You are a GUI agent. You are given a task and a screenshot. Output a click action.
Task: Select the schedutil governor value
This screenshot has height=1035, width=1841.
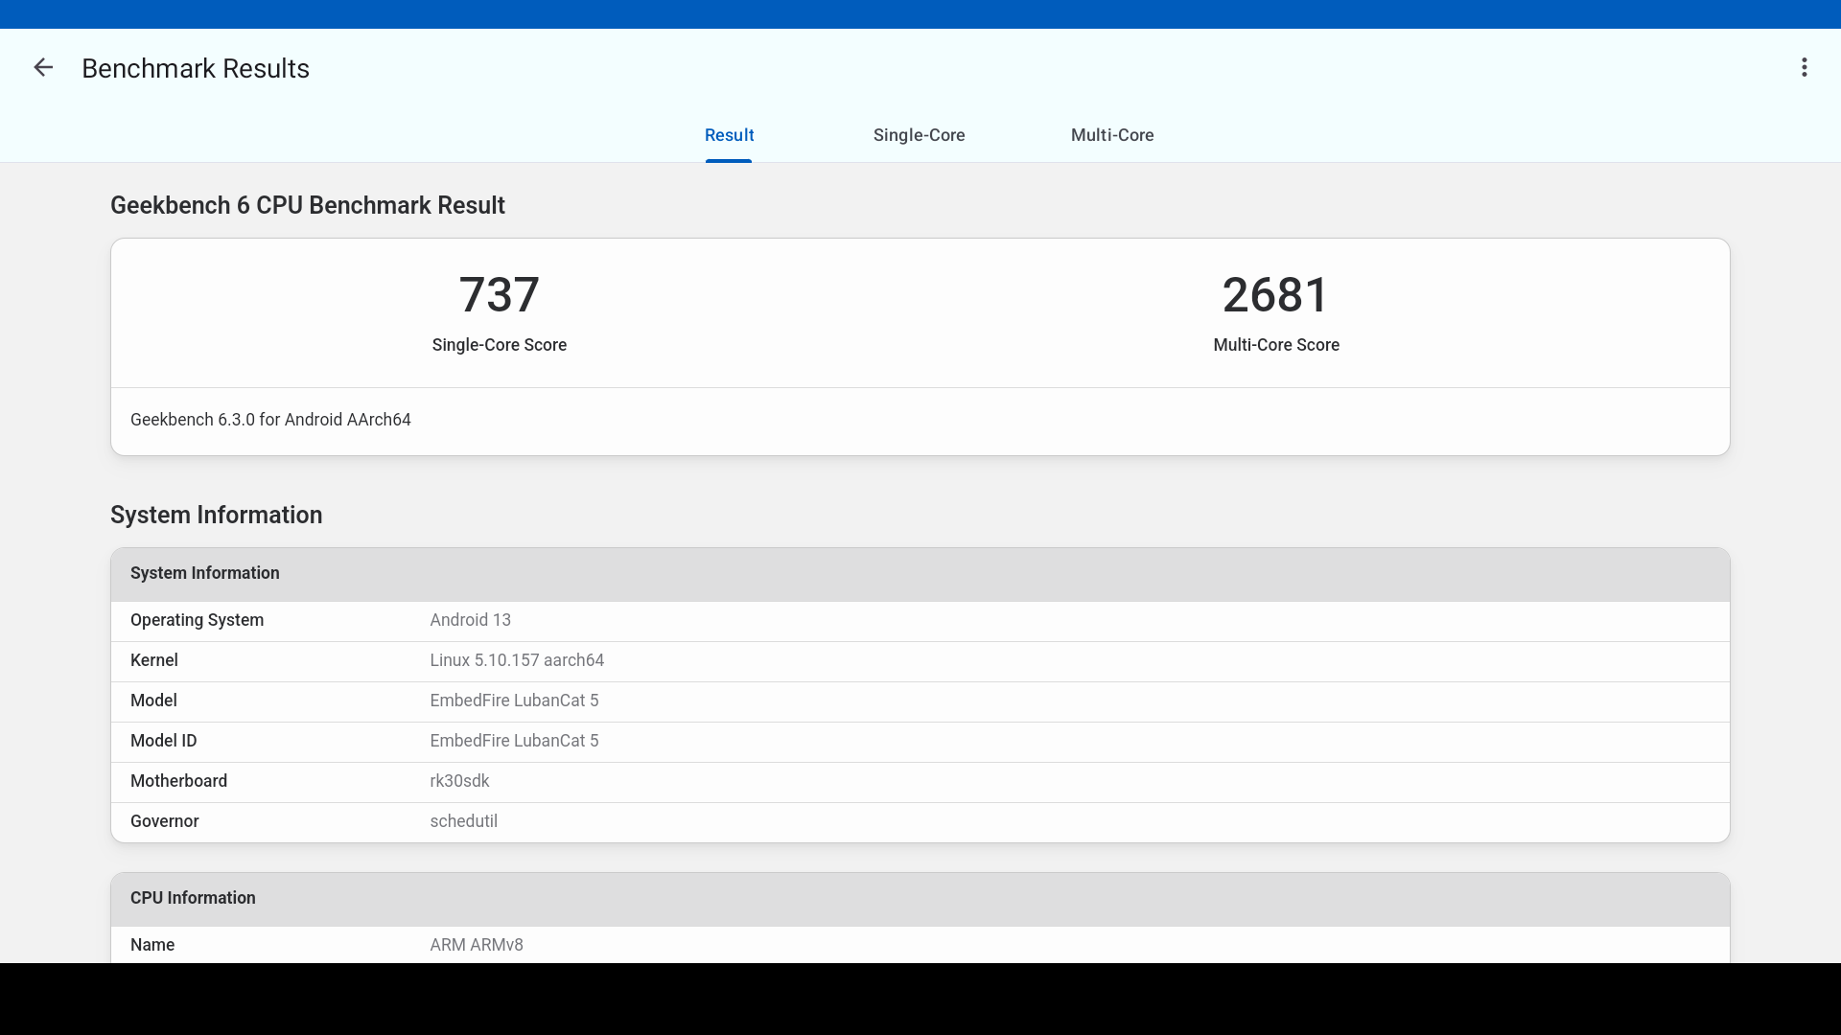[x=463, y=821]
